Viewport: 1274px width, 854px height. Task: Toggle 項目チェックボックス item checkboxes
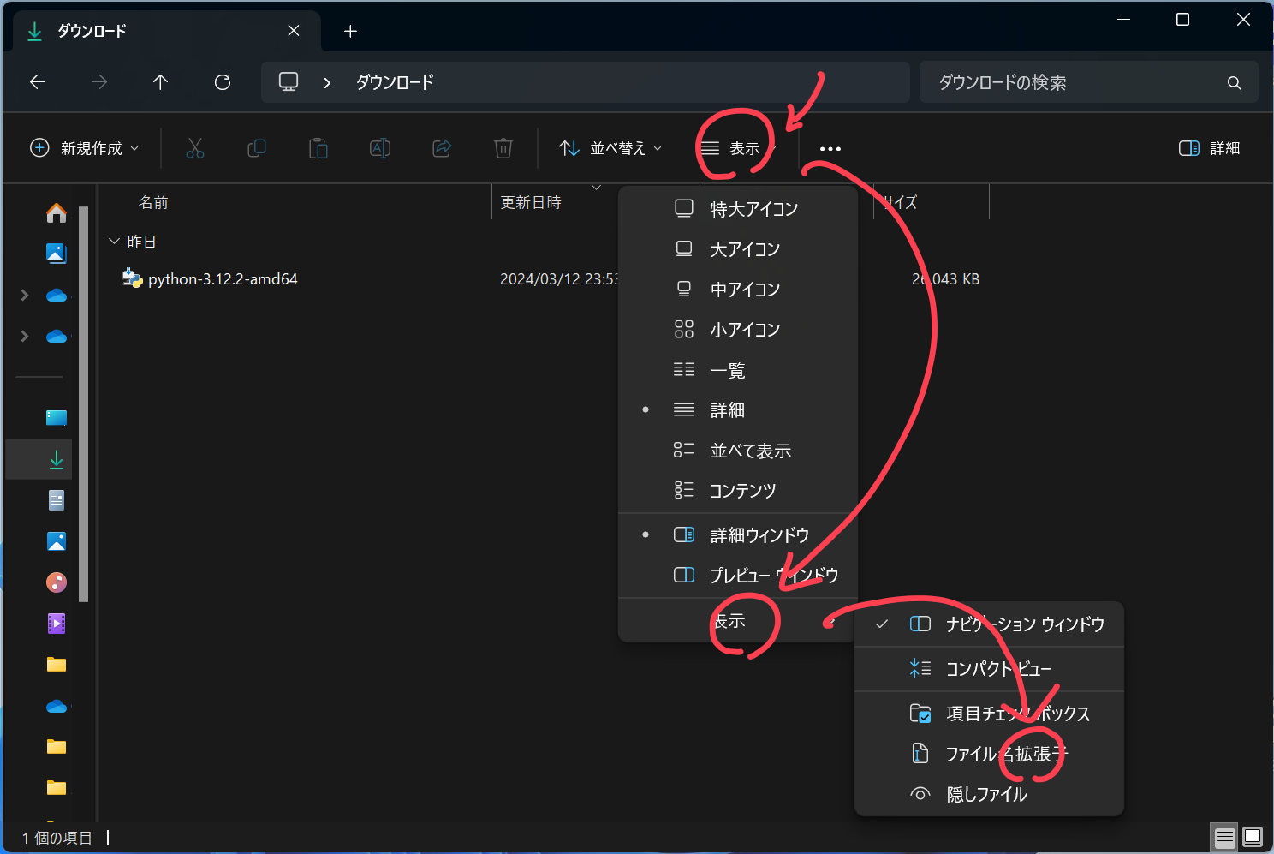1017,714
